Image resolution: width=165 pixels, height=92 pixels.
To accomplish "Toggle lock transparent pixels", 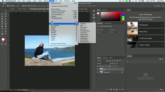I will tap(101, 66).
